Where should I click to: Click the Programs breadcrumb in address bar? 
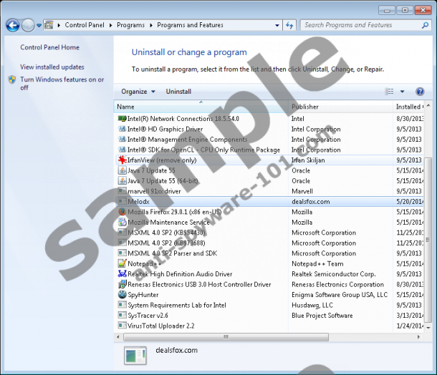[130, 25]
